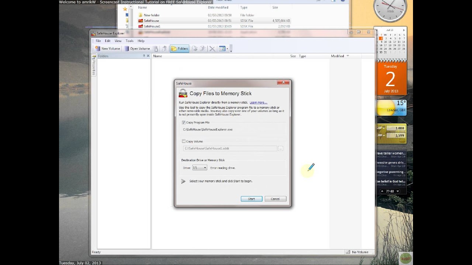Viewport: 472px width, 265px height.
Task: Toggle the Folders pane toolbar button
Action: (180, 49)
